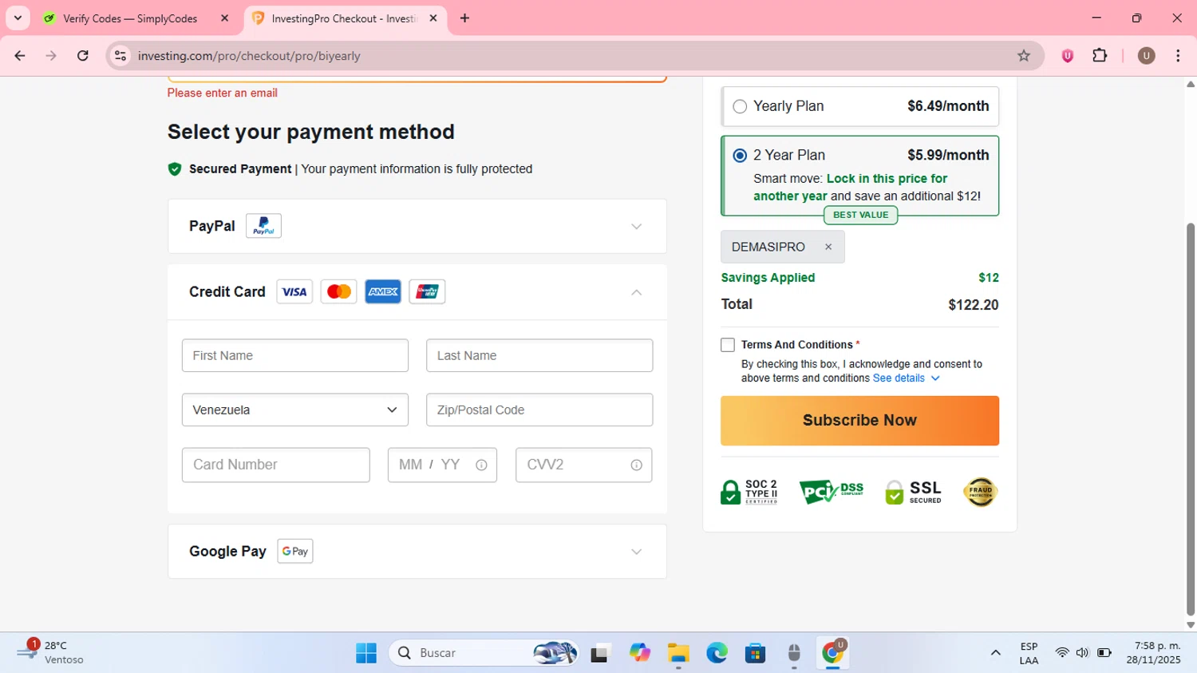Click the UnionPay card icon

pos(427,292)
